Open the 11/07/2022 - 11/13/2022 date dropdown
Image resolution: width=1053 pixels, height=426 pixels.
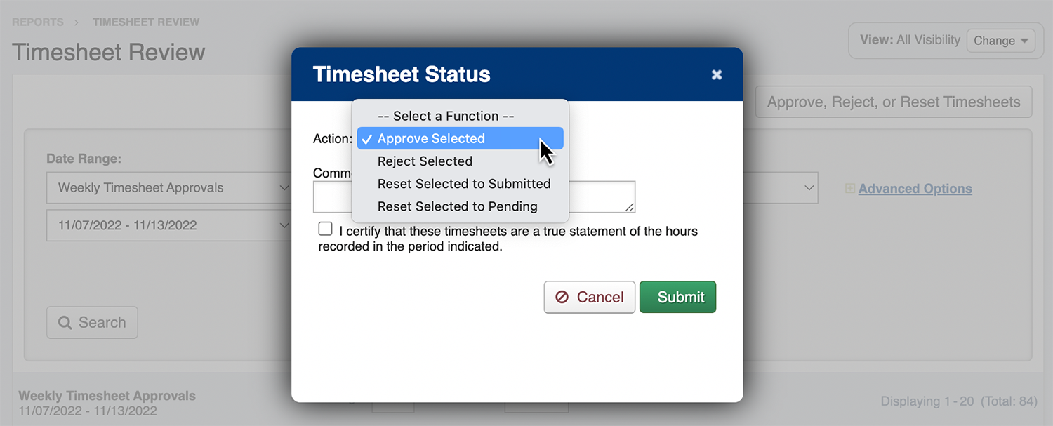click(x=168, y=225)
